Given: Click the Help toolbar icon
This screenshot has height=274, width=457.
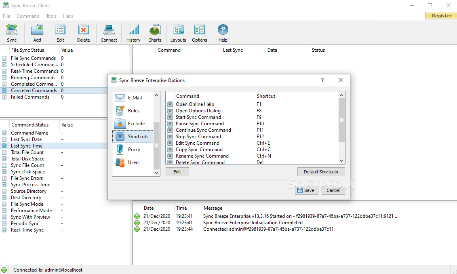Looking at the screenshot, I should click(223, 33).
